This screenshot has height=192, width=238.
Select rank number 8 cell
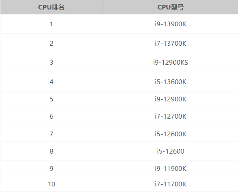51,151
